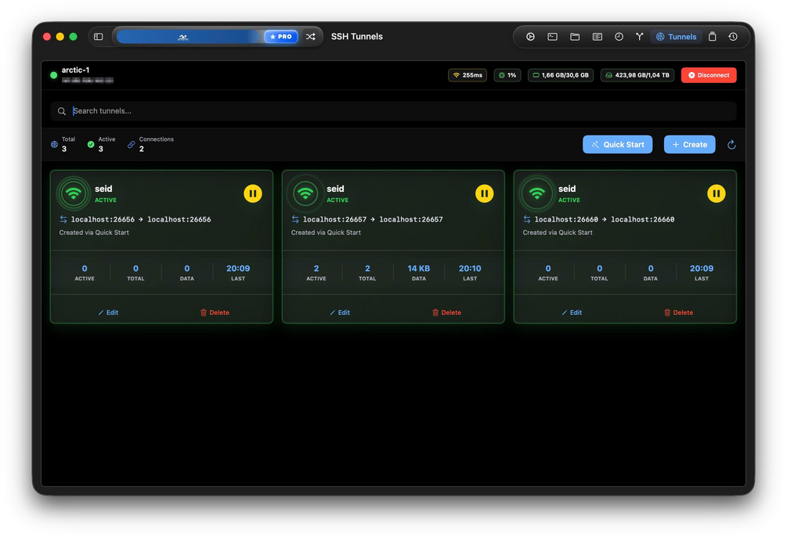Focus the Search tunnels field
The width and height of the screenshot is (787, 538).
393,111
